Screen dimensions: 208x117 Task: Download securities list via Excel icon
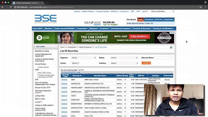(x=171, y=47)
